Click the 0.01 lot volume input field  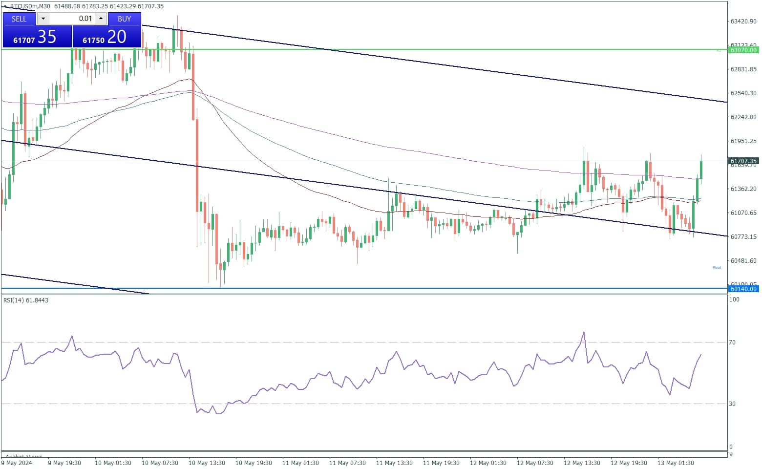coord(72,19)
